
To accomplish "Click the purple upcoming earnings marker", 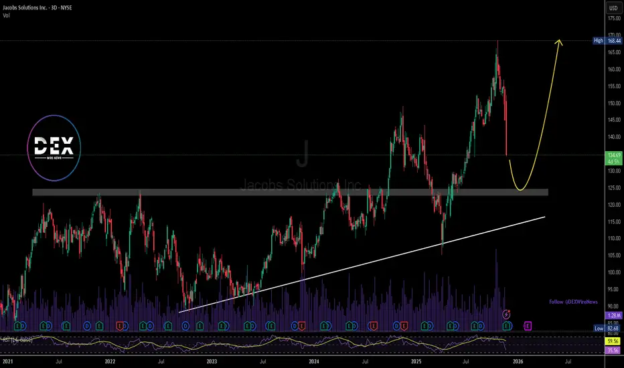I will (x=528, y=327).
